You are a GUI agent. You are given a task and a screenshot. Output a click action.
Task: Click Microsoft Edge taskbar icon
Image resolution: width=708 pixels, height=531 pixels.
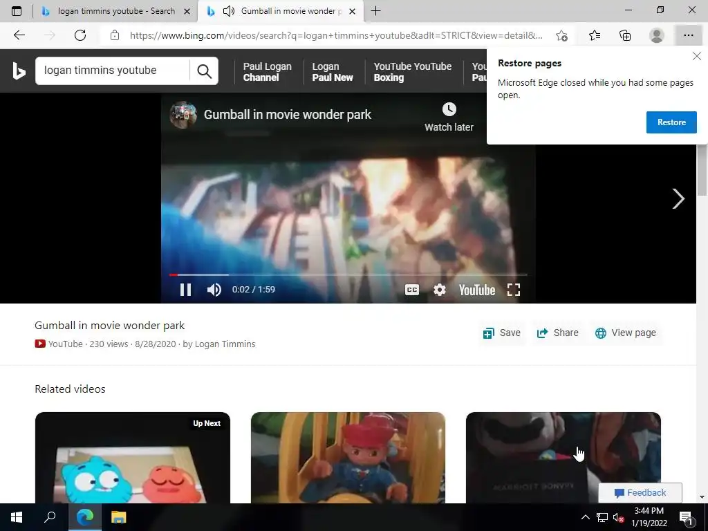pos(85,517)
